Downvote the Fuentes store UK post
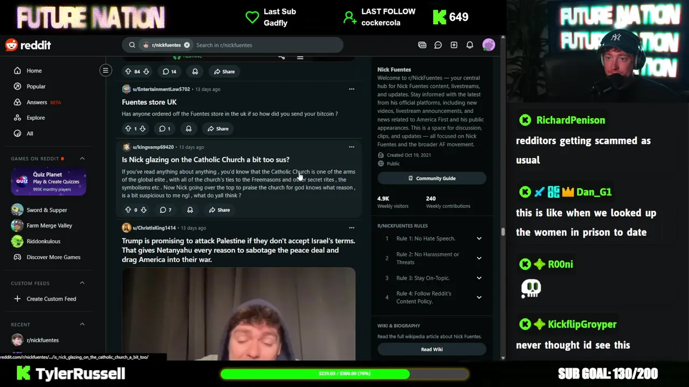 [143, 129]
